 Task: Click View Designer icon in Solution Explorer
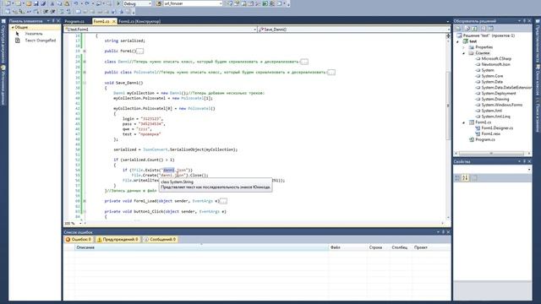(491, 28)
